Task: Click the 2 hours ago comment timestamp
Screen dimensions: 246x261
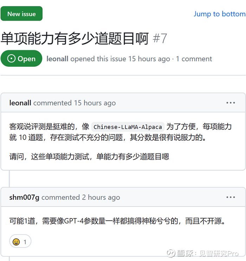Action: 101,197
